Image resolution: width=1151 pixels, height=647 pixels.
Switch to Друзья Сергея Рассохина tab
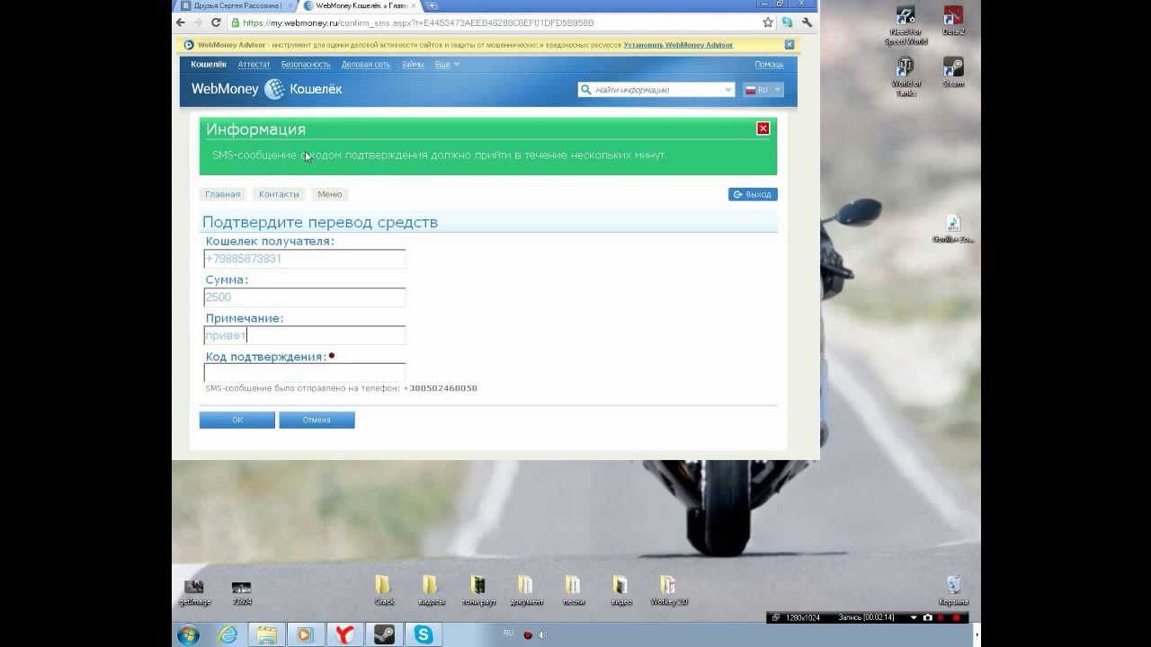coord(235,5)
